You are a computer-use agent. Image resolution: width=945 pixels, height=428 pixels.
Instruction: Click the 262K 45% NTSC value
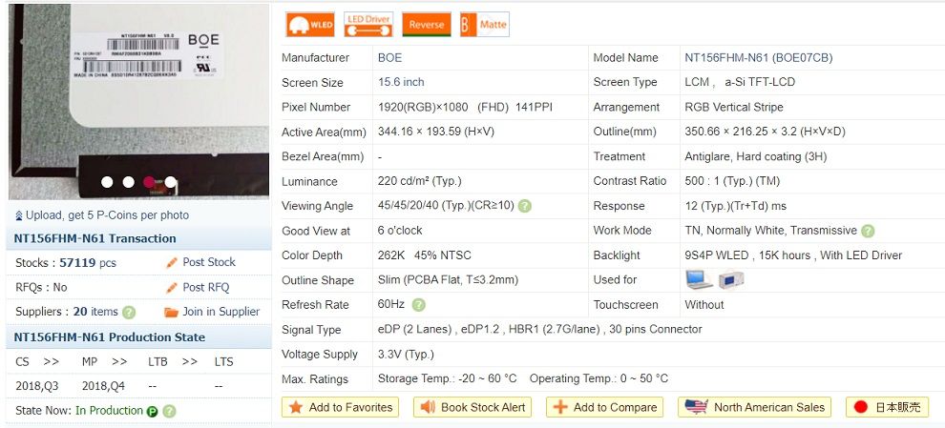tap(424, 255)
